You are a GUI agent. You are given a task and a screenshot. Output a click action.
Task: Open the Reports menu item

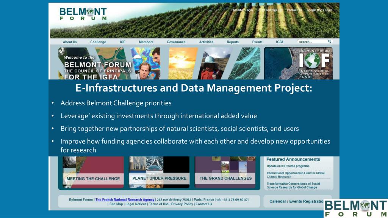pyautogui.click(x=233, y=42)
